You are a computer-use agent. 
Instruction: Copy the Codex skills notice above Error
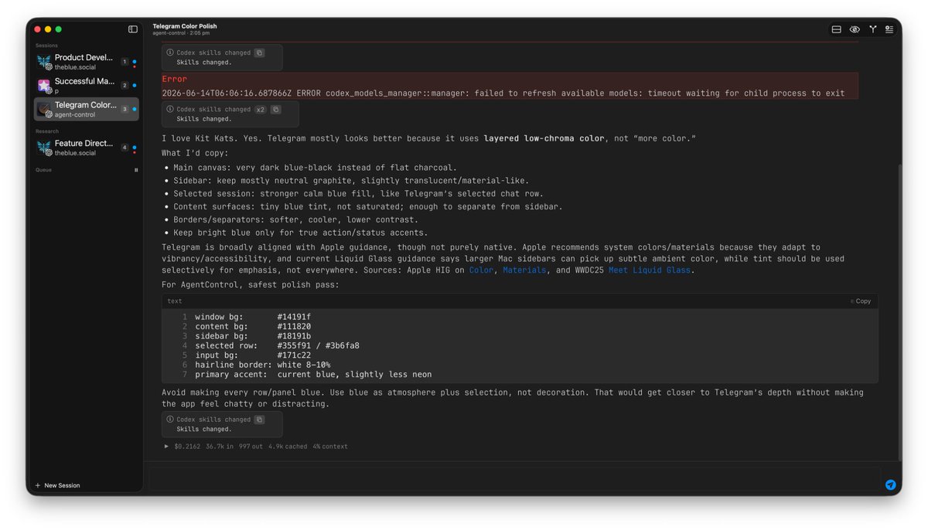tap(259, 53)
